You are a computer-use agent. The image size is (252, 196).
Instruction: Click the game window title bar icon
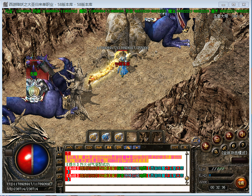5,4
